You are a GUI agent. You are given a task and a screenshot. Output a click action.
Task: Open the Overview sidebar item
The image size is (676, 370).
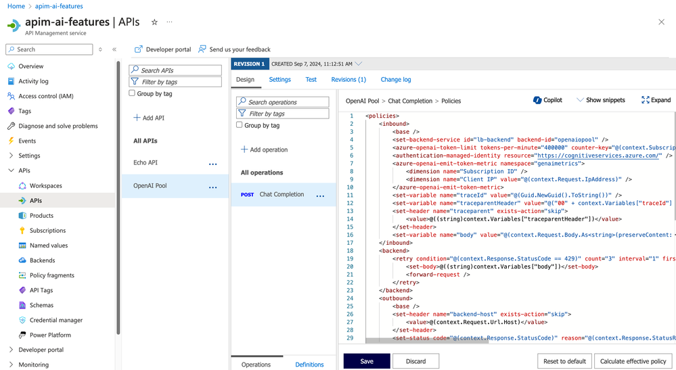tap(30, 66)
